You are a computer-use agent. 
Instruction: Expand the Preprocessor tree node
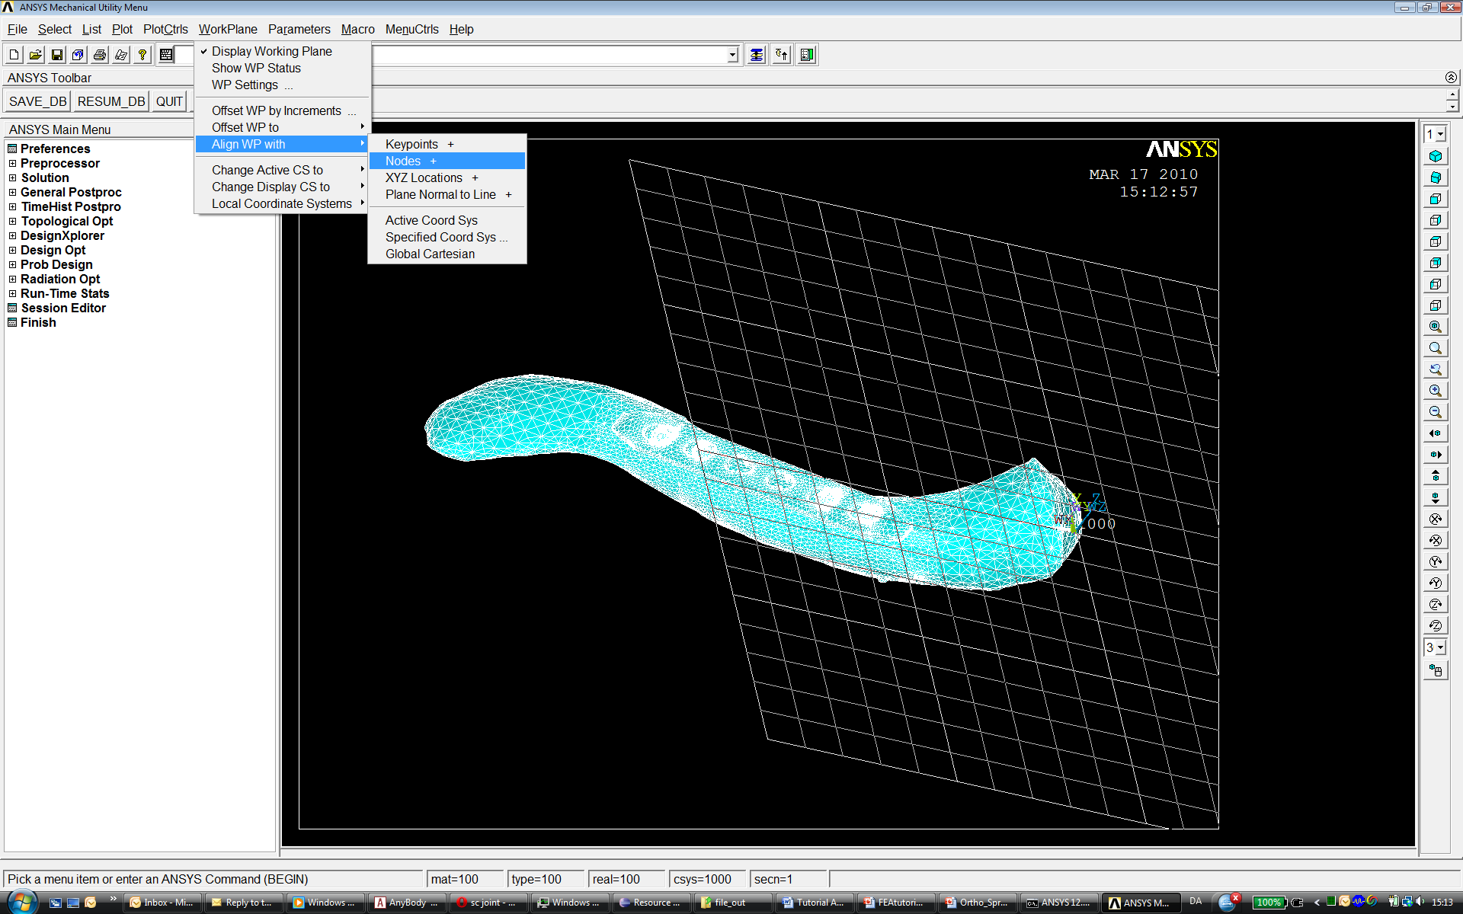pyautogui.click(x=12, y=164)
